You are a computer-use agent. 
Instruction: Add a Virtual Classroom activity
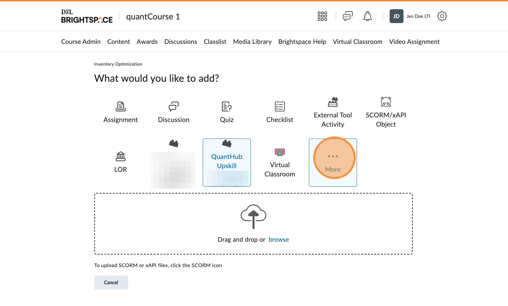click(280, 162)
